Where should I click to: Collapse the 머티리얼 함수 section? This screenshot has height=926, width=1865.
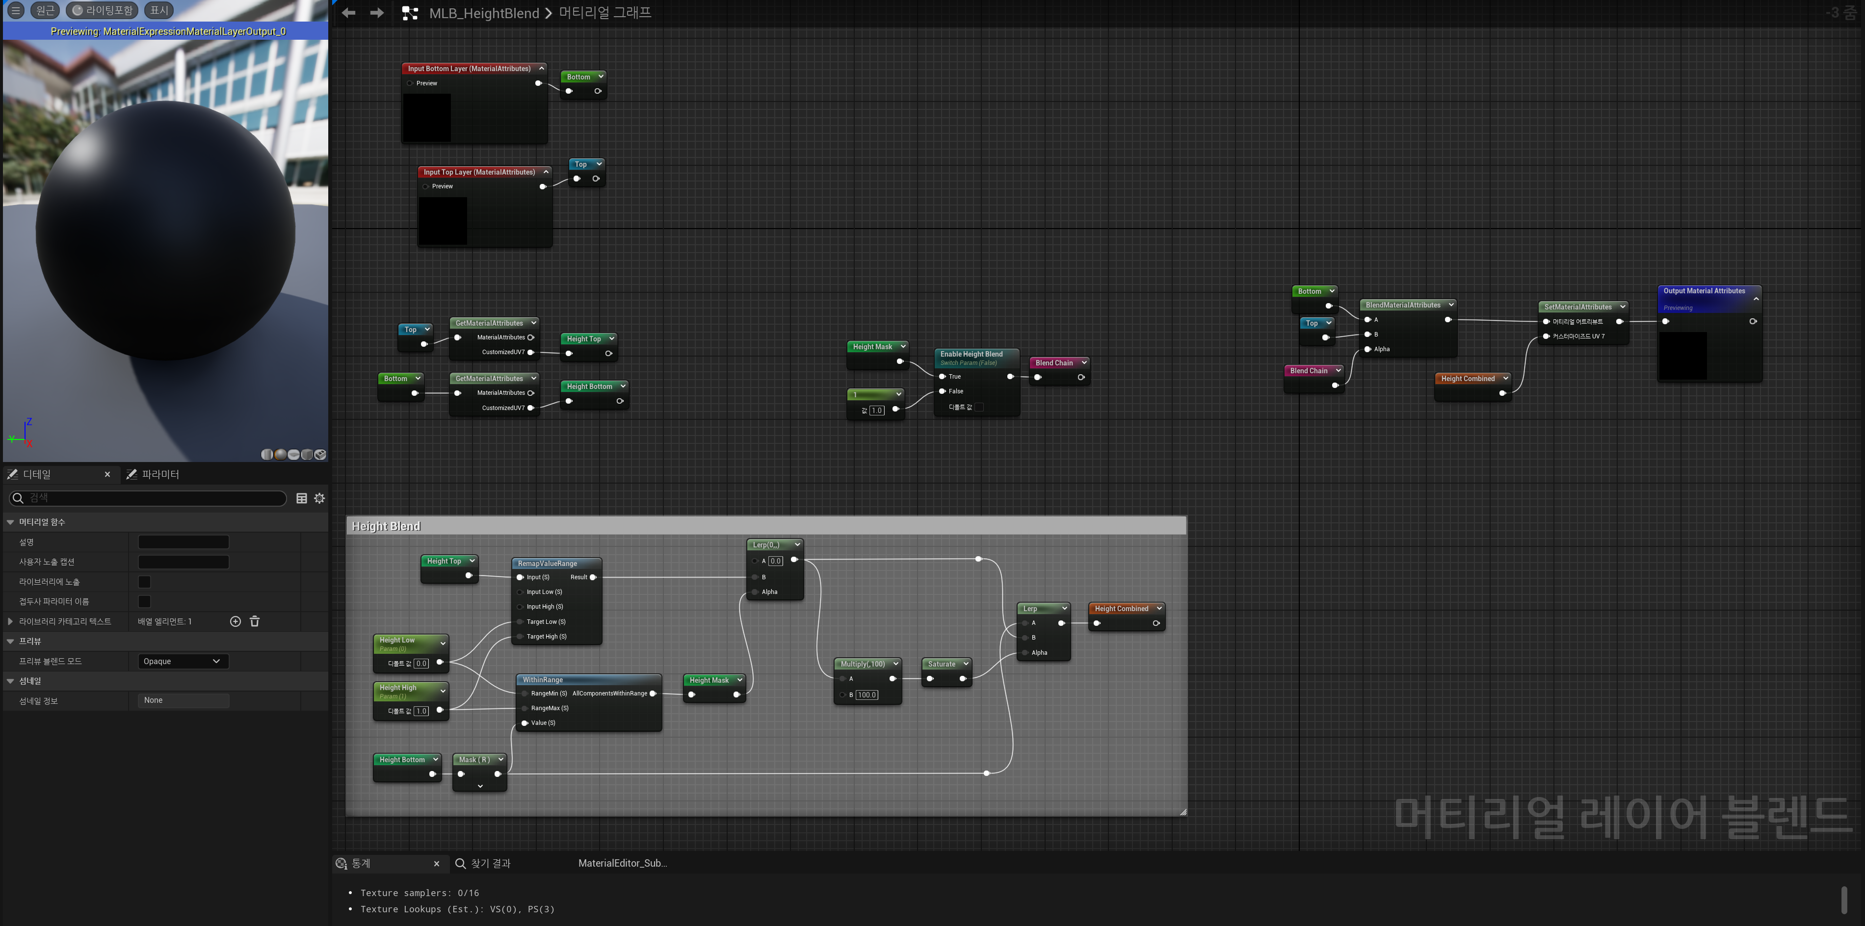pyautogui.click(x=10, y=522)
